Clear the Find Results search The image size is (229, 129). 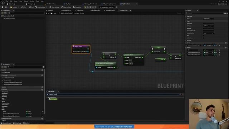pos(47,94)
